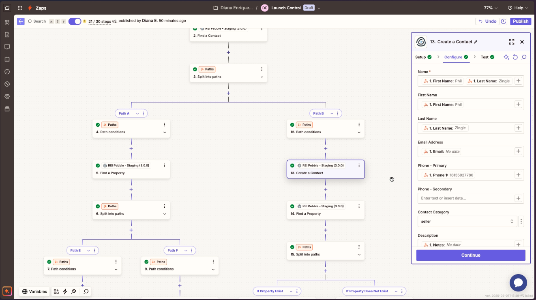Viewport: 536px width, 300px height.
Task: Open version history clock icon beside Undo
Action: tap(504, 21)
